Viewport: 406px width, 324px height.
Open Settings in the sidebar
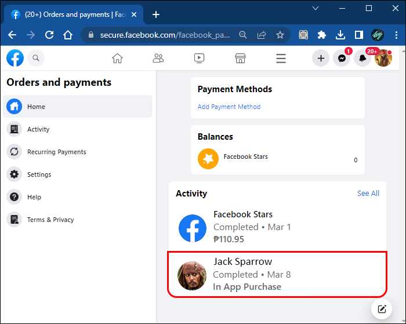(x=39, y=174)
